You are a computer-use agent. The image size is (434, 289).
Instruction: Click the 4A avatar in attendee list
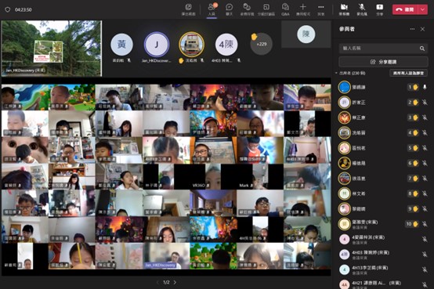click(x=345, y=284)
